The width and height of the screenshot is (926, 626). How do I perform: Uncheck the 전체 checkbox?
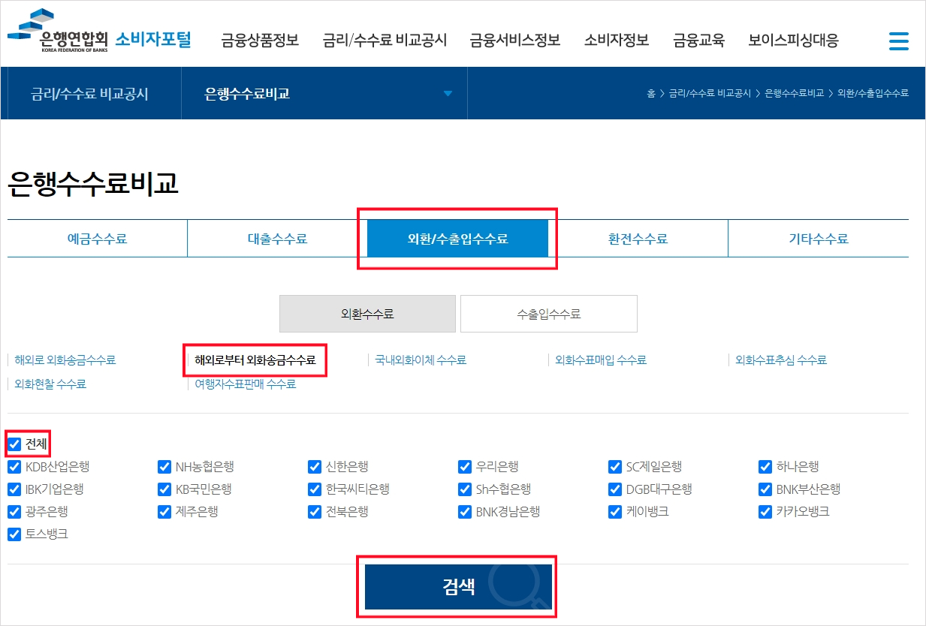point(14,444)
